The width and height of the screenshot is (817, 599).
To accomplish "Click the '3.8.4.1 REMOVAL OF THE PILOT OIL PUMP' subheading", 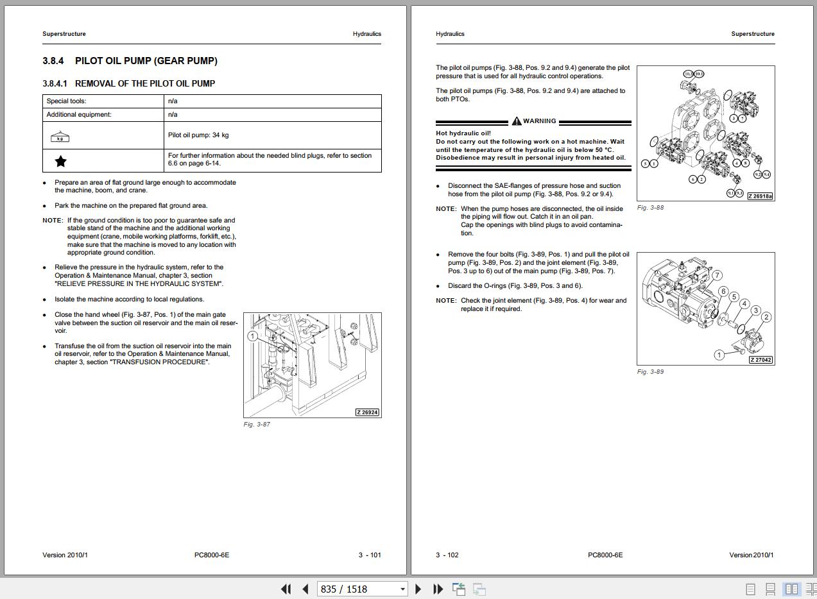I will click(129, 83).
